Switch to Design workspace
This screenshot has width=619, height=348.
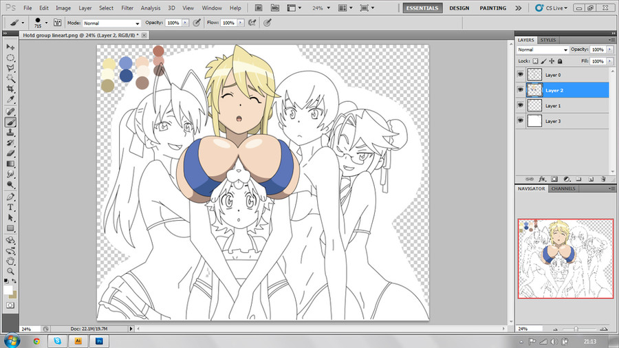point(459,8)
